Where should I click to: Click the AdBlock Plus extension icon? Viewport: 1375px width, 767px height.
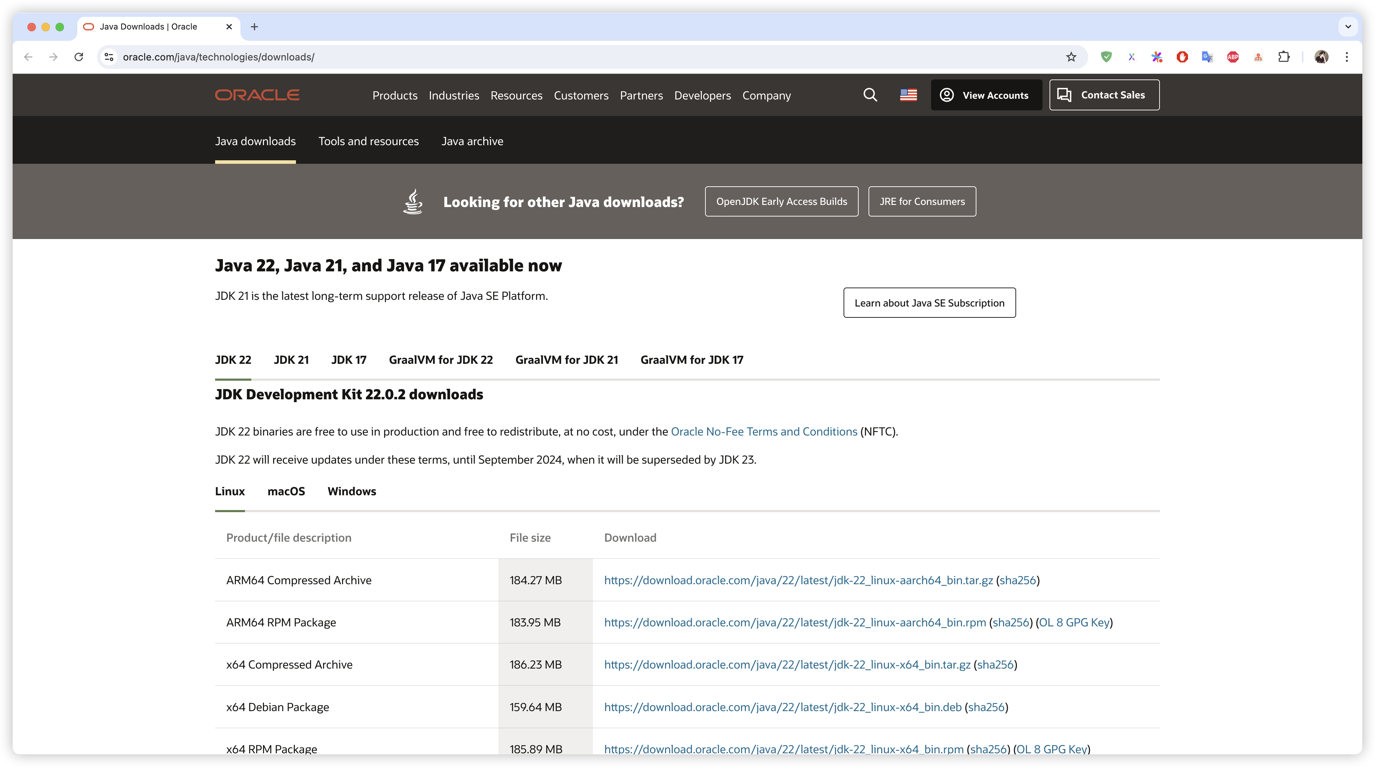click(1233, 57)
